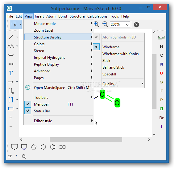Screen dimensions: 175x169
Task: Toggle the Status Bar checkbox
Action: [28, 111]
